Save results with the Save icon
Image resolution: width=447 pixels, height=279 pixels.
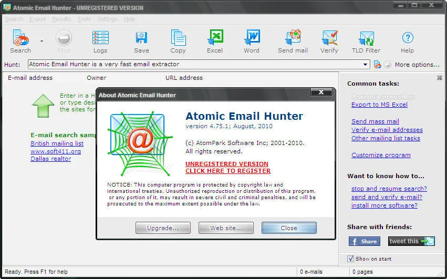pyautogui.click(x=141, y=42)
